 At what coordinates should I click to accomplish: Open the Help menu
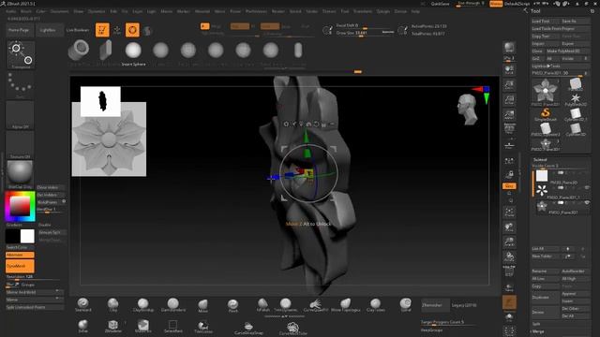pos(415,11)
